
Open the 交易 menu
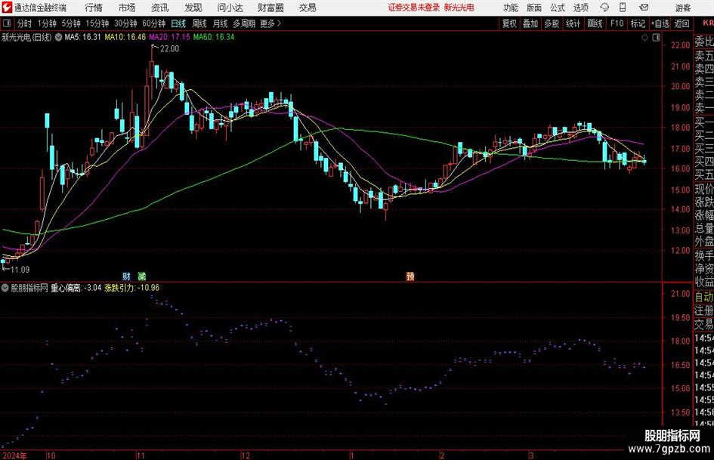pos(308,8)
